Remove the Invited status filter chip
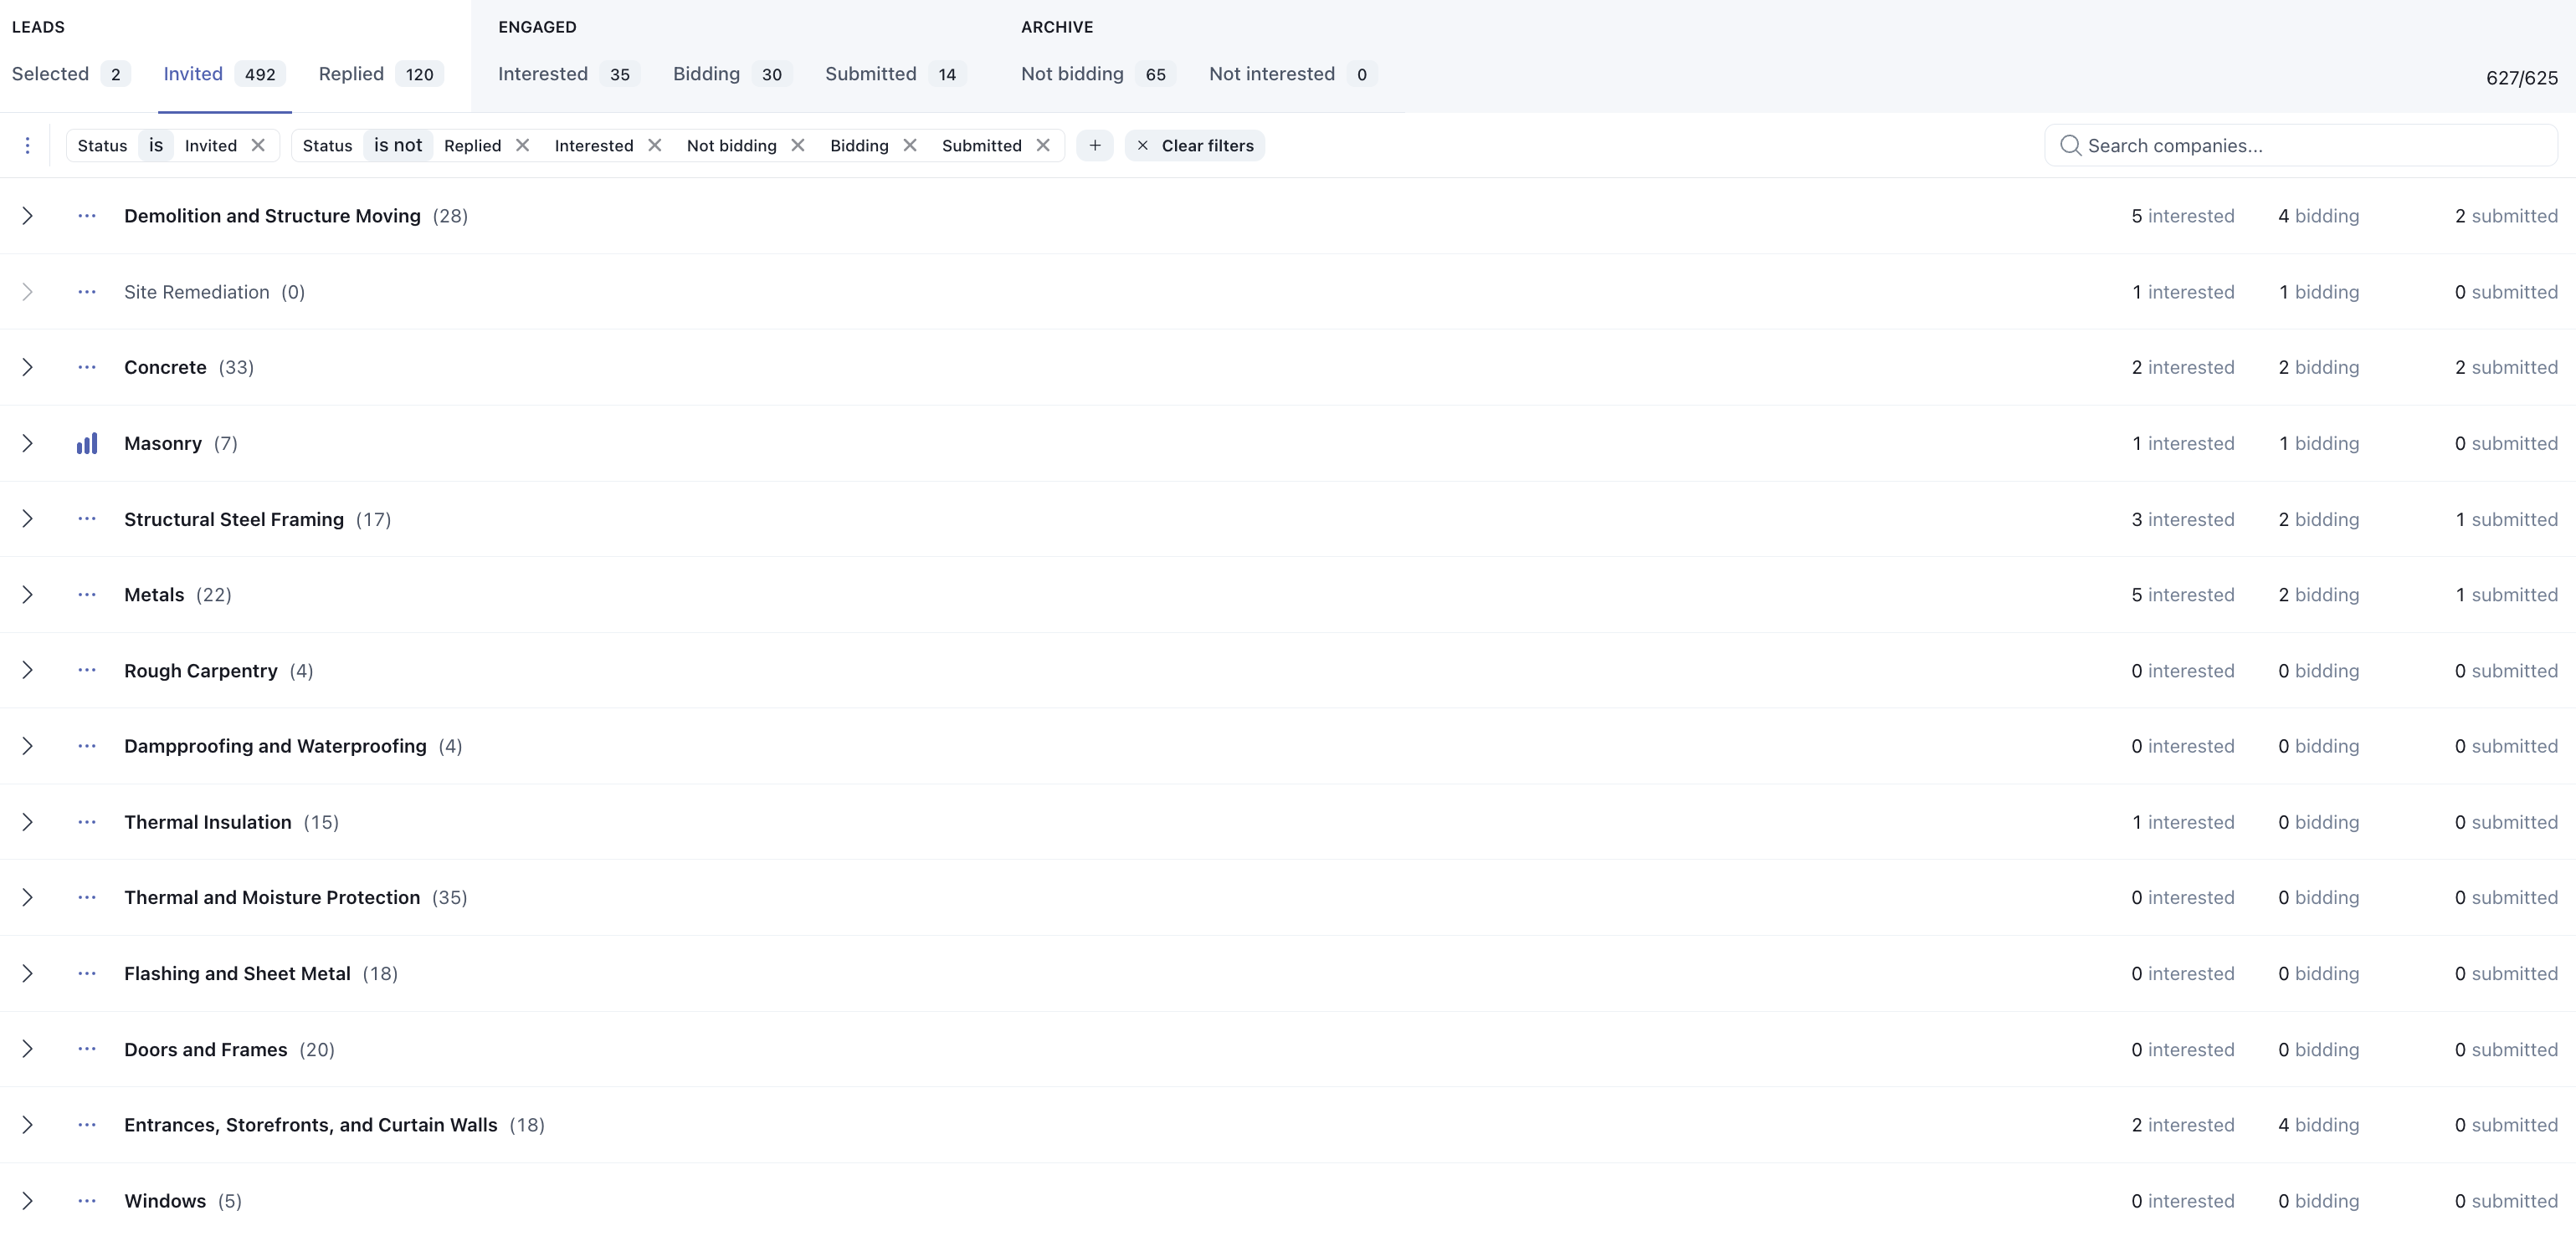 pyautogui.click(x=258, y=146)
